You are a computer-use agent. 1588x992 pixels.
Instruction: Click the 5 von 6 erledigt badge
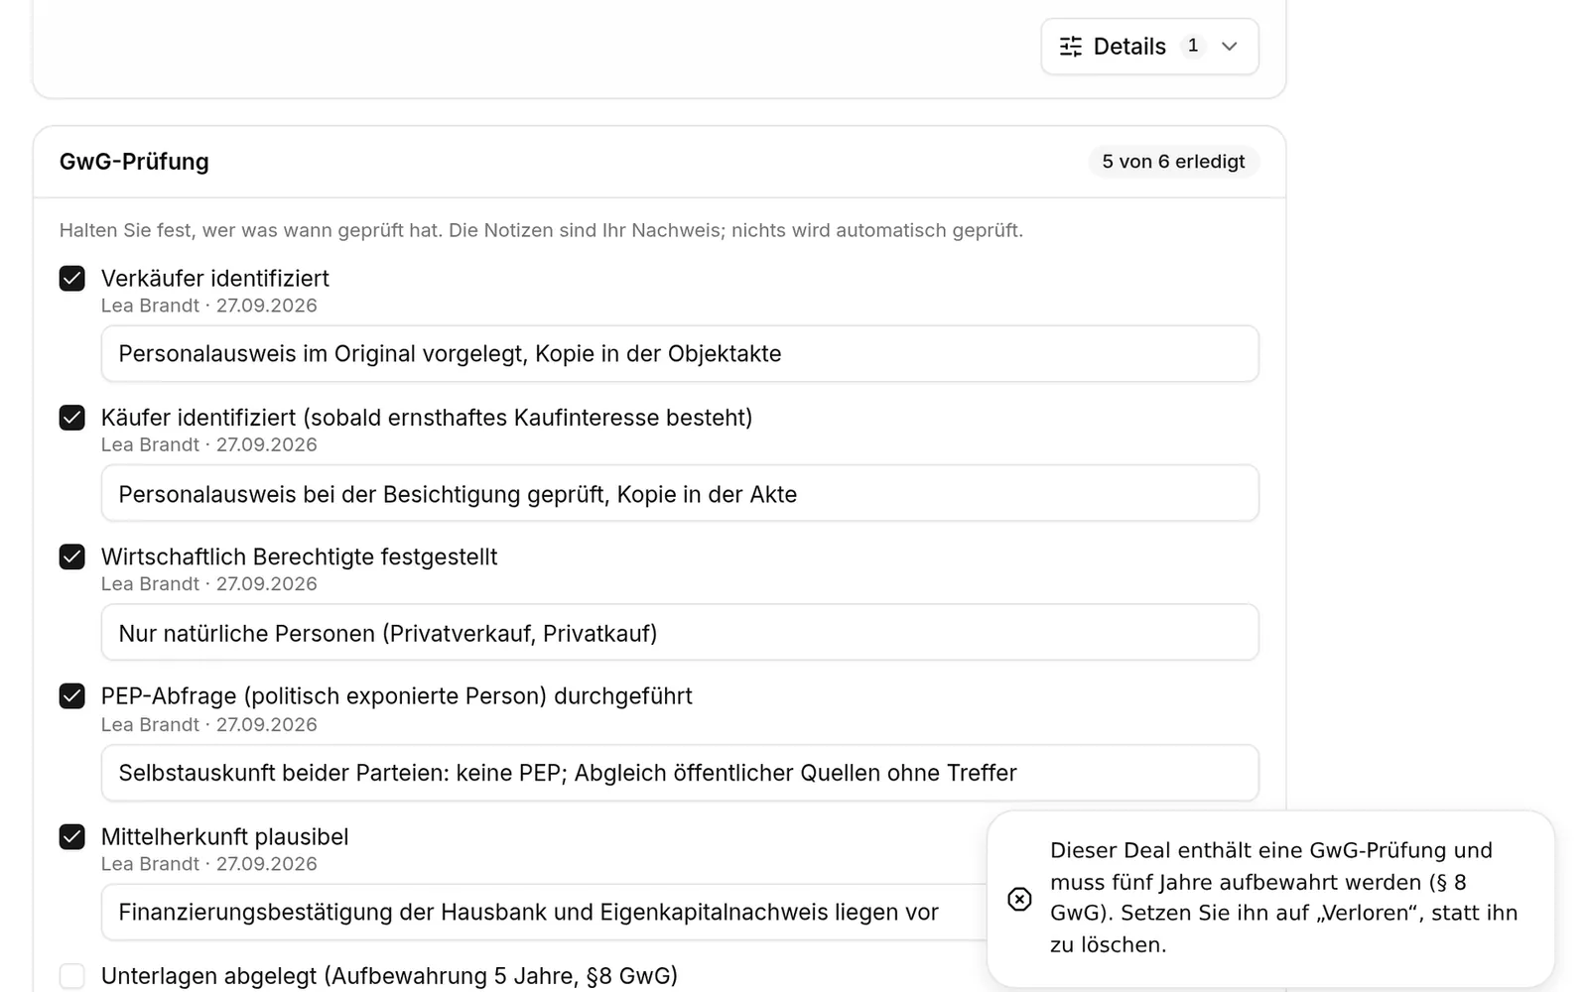[1173, 162]
